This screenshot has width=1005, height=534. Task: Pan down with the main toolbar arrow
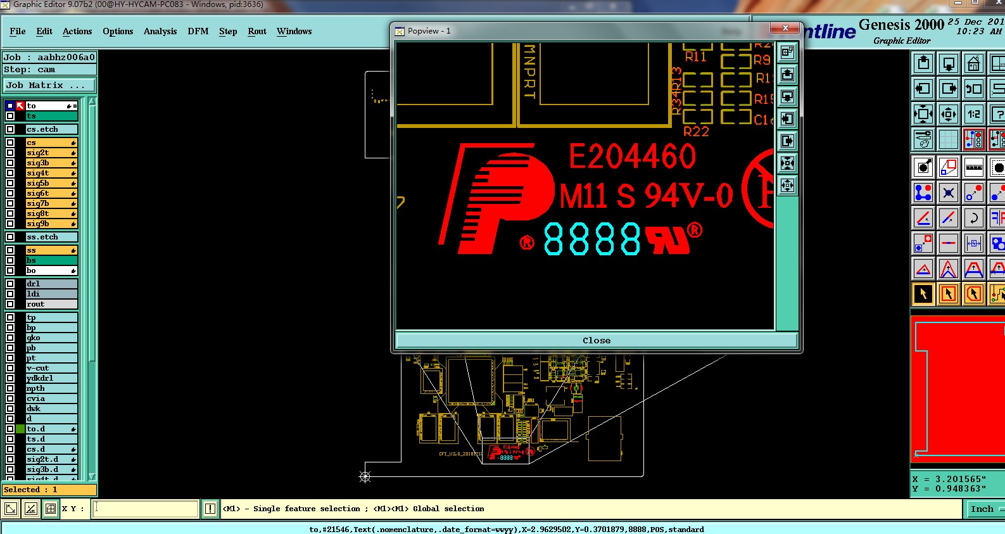point(949,63)
